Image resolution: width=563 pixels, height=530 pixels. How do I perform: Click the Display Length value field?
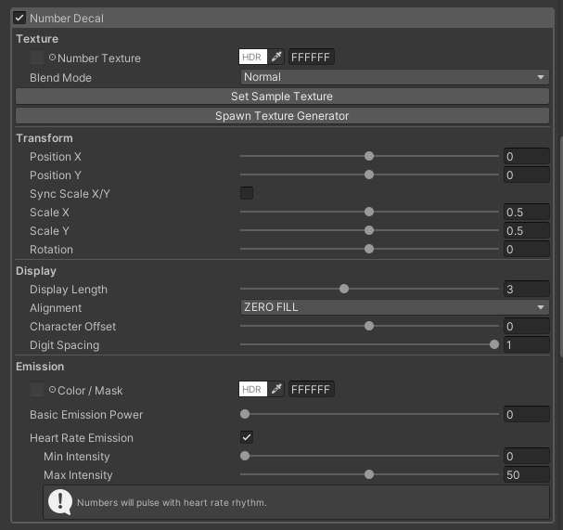point(526,289)
